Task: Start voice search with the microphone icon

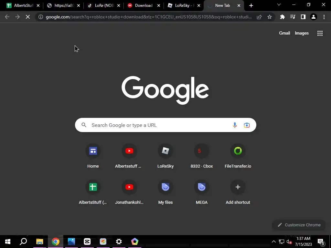Action: pos(235,125)
